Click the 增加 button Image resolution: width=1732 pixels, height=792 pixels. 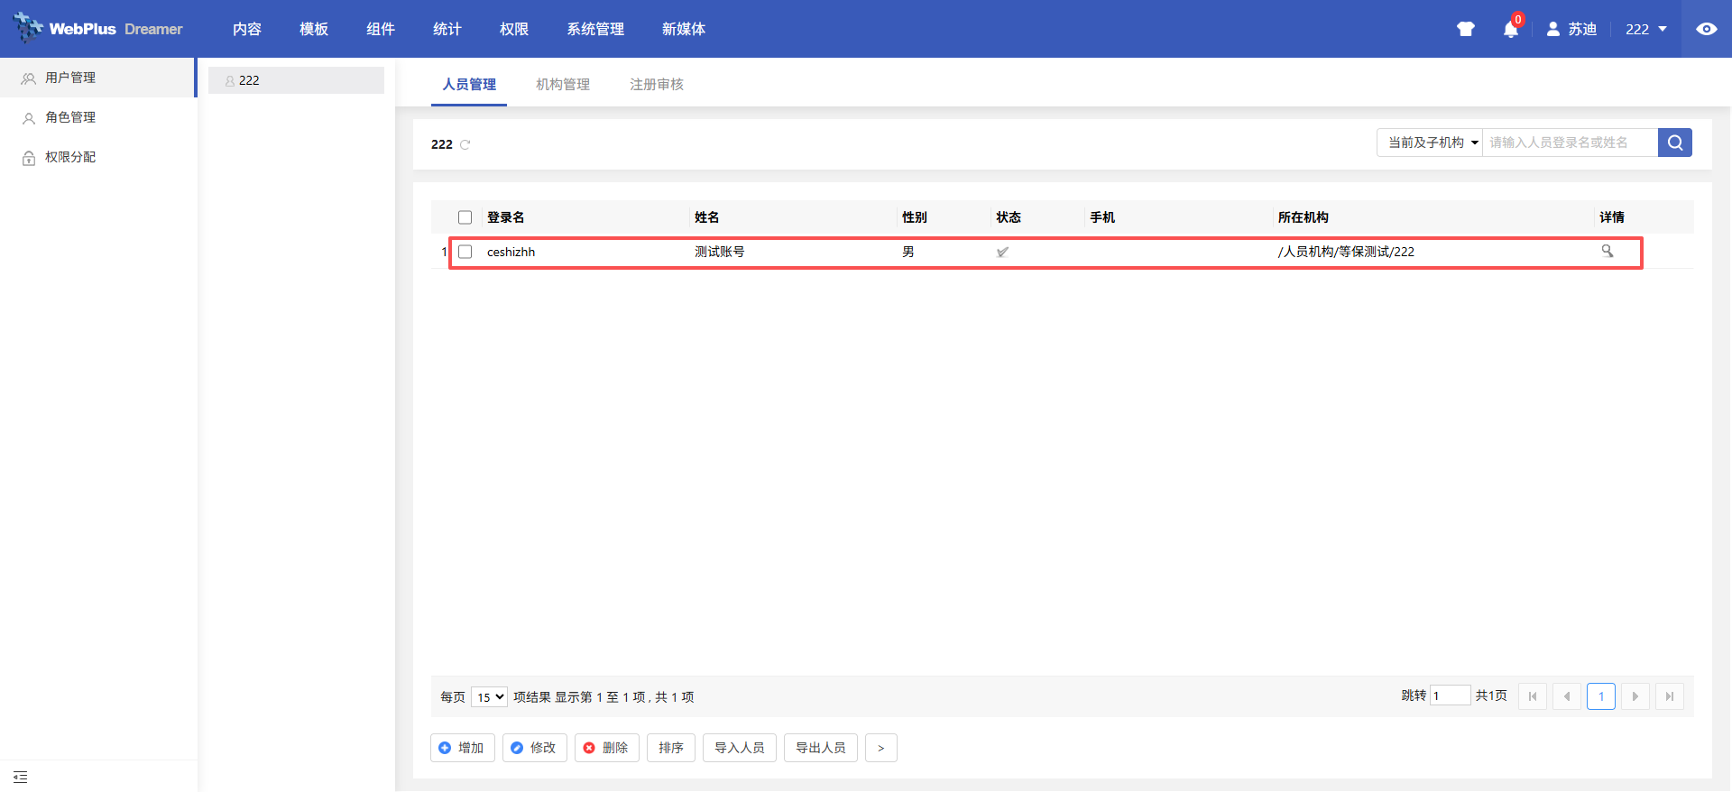point(462,748)
